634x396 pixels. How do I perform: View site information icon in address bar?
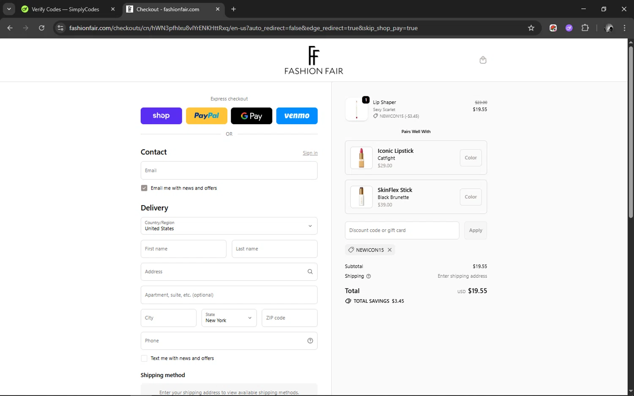pos(60,28)
